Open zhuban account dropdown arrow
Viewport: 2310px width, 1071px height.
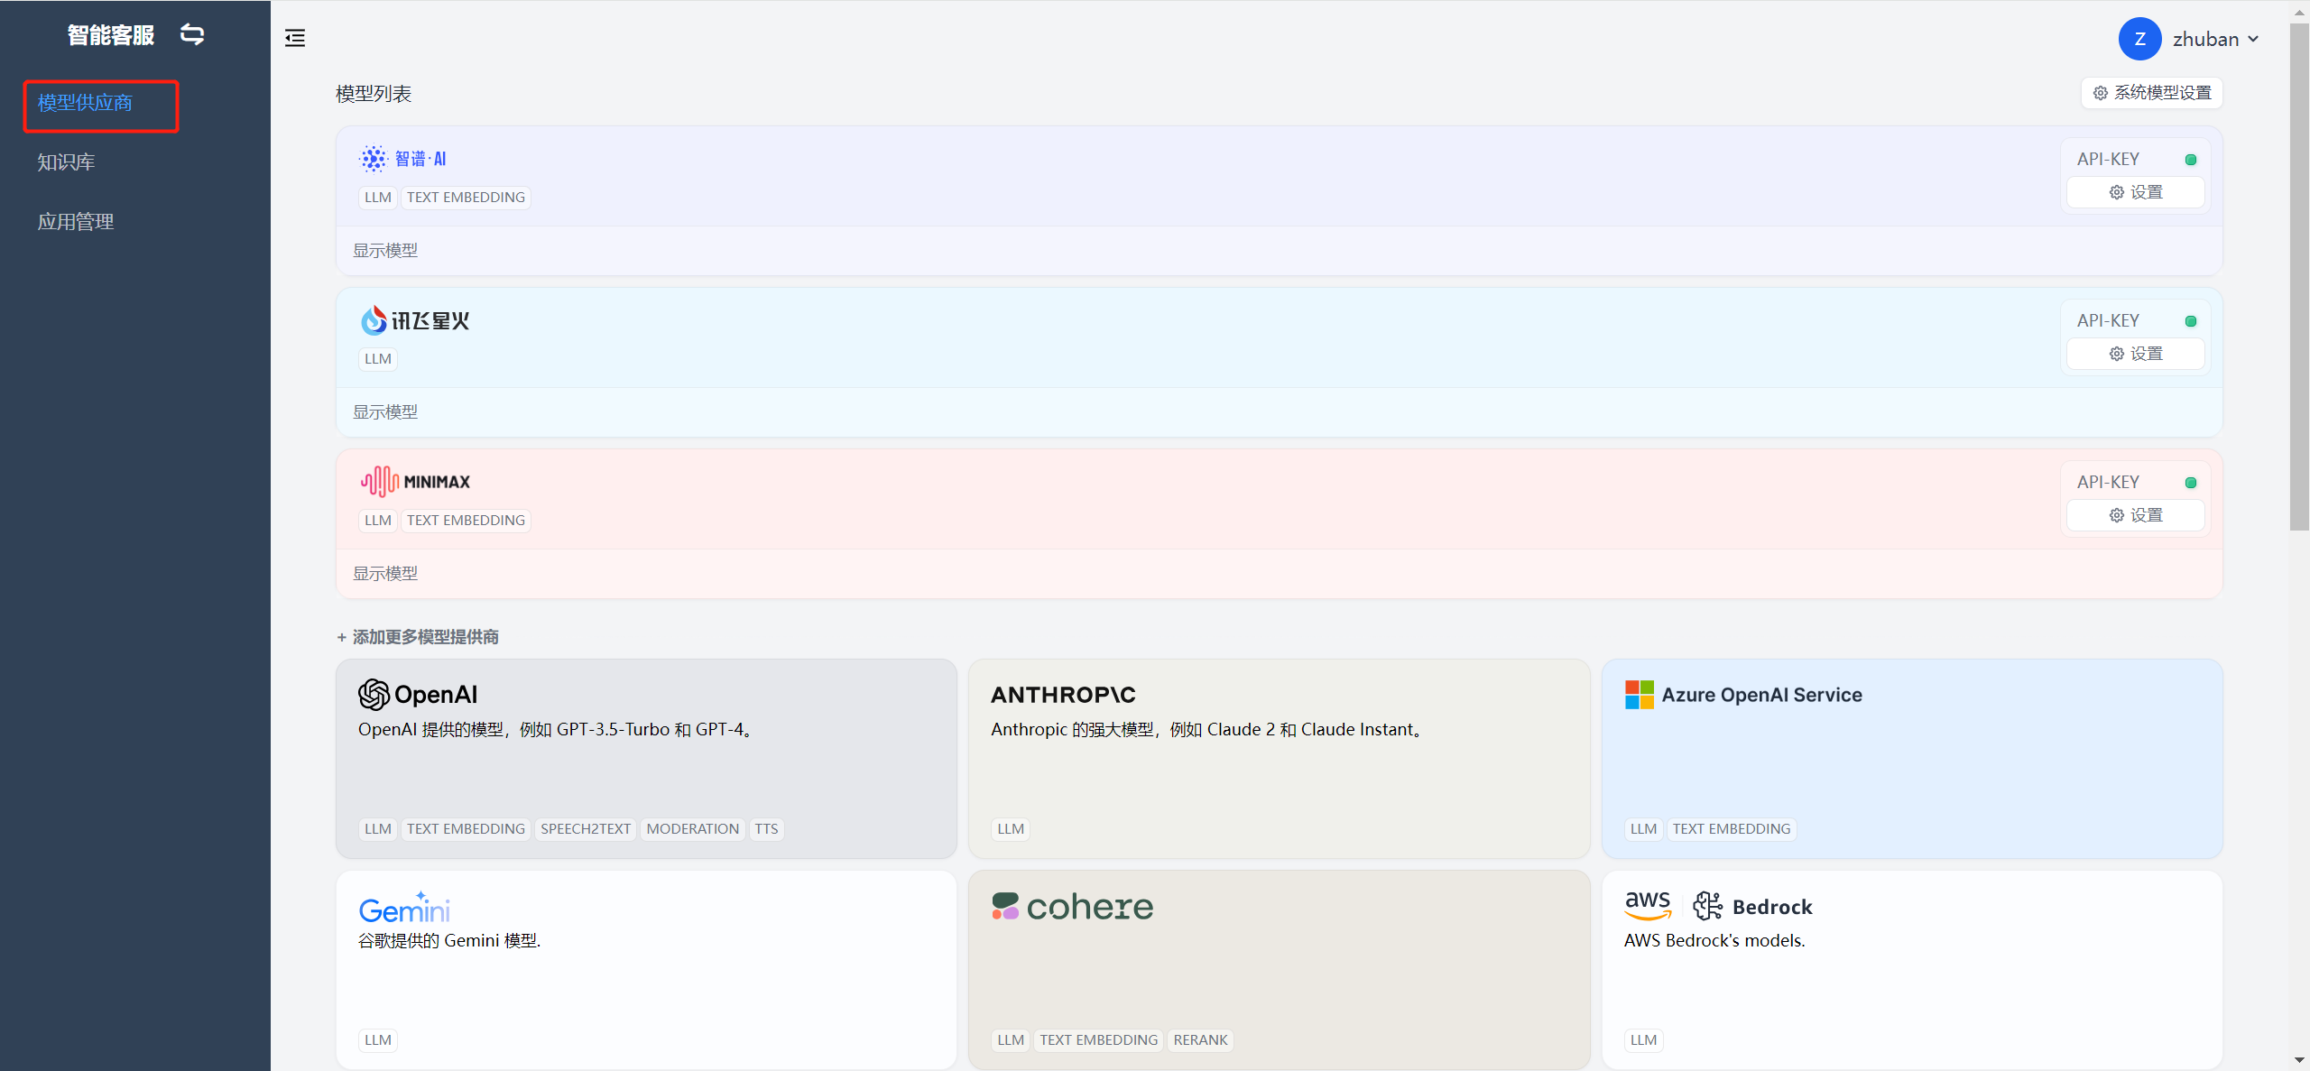tap(2253, 39)
